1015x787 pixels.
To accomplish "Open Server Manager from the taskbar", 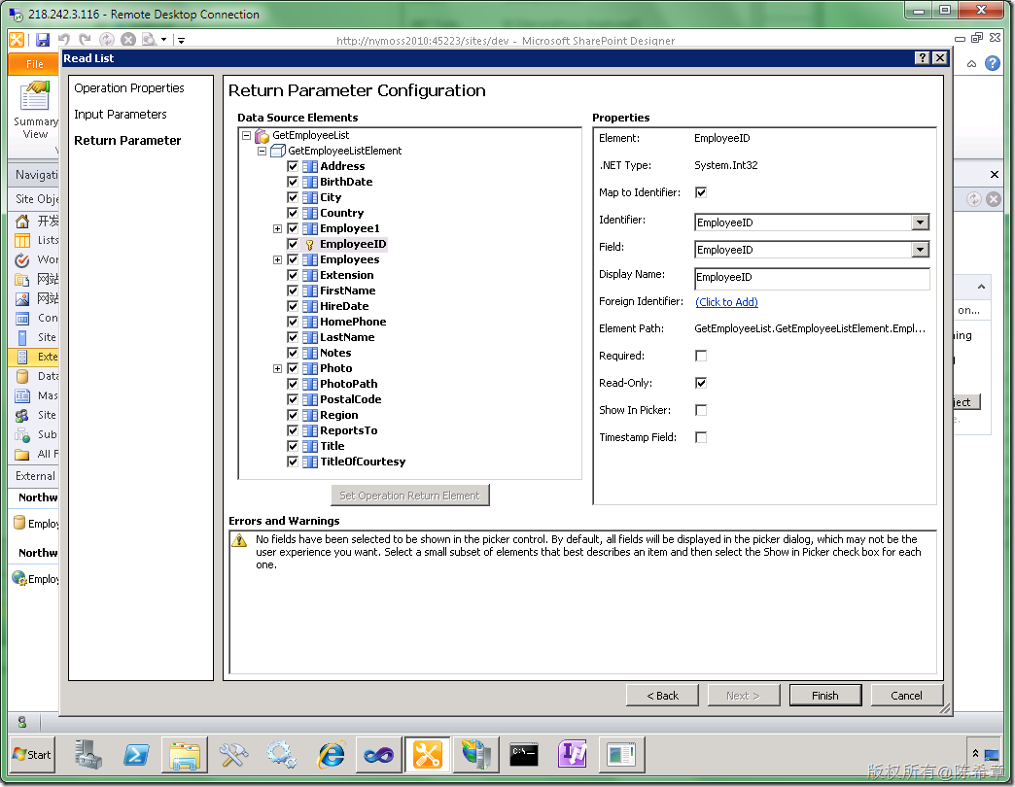I will [x=88, y=755].
